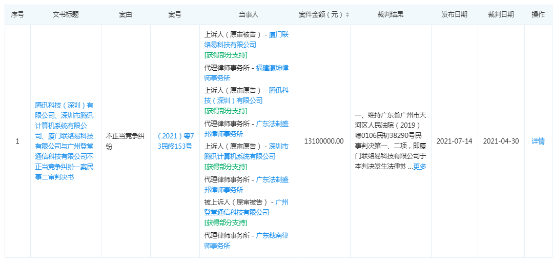Select the 案号 column header
This screenshot has width=553, height=263.
pyautogui.click(x=175, y=15)
